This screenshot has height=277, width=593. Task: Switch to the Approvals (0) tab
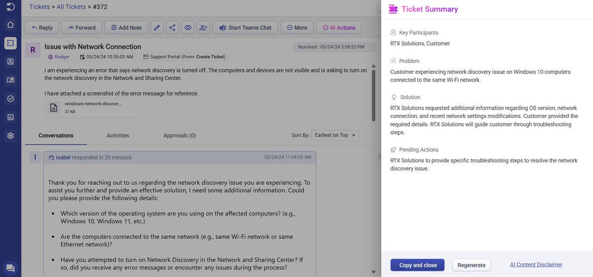point(179,135)
